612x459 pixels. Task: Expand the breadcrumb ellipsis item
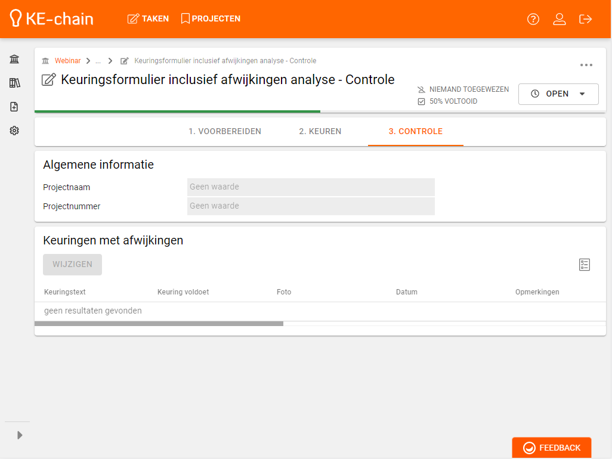pyautogui.click(x=98, y=61)
